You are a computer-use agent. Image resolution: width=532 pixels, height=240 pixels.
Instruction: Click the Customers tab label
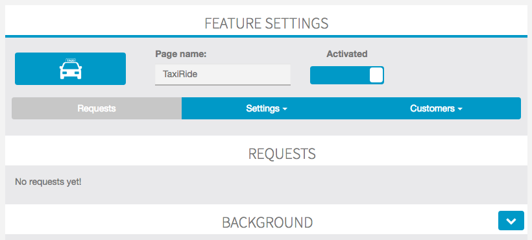(x=432, y=108)
